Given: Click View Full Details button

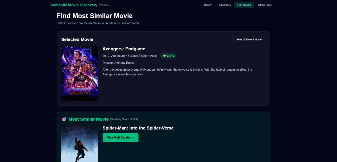Looking at the screenshot, I should [x=120, y=138].
